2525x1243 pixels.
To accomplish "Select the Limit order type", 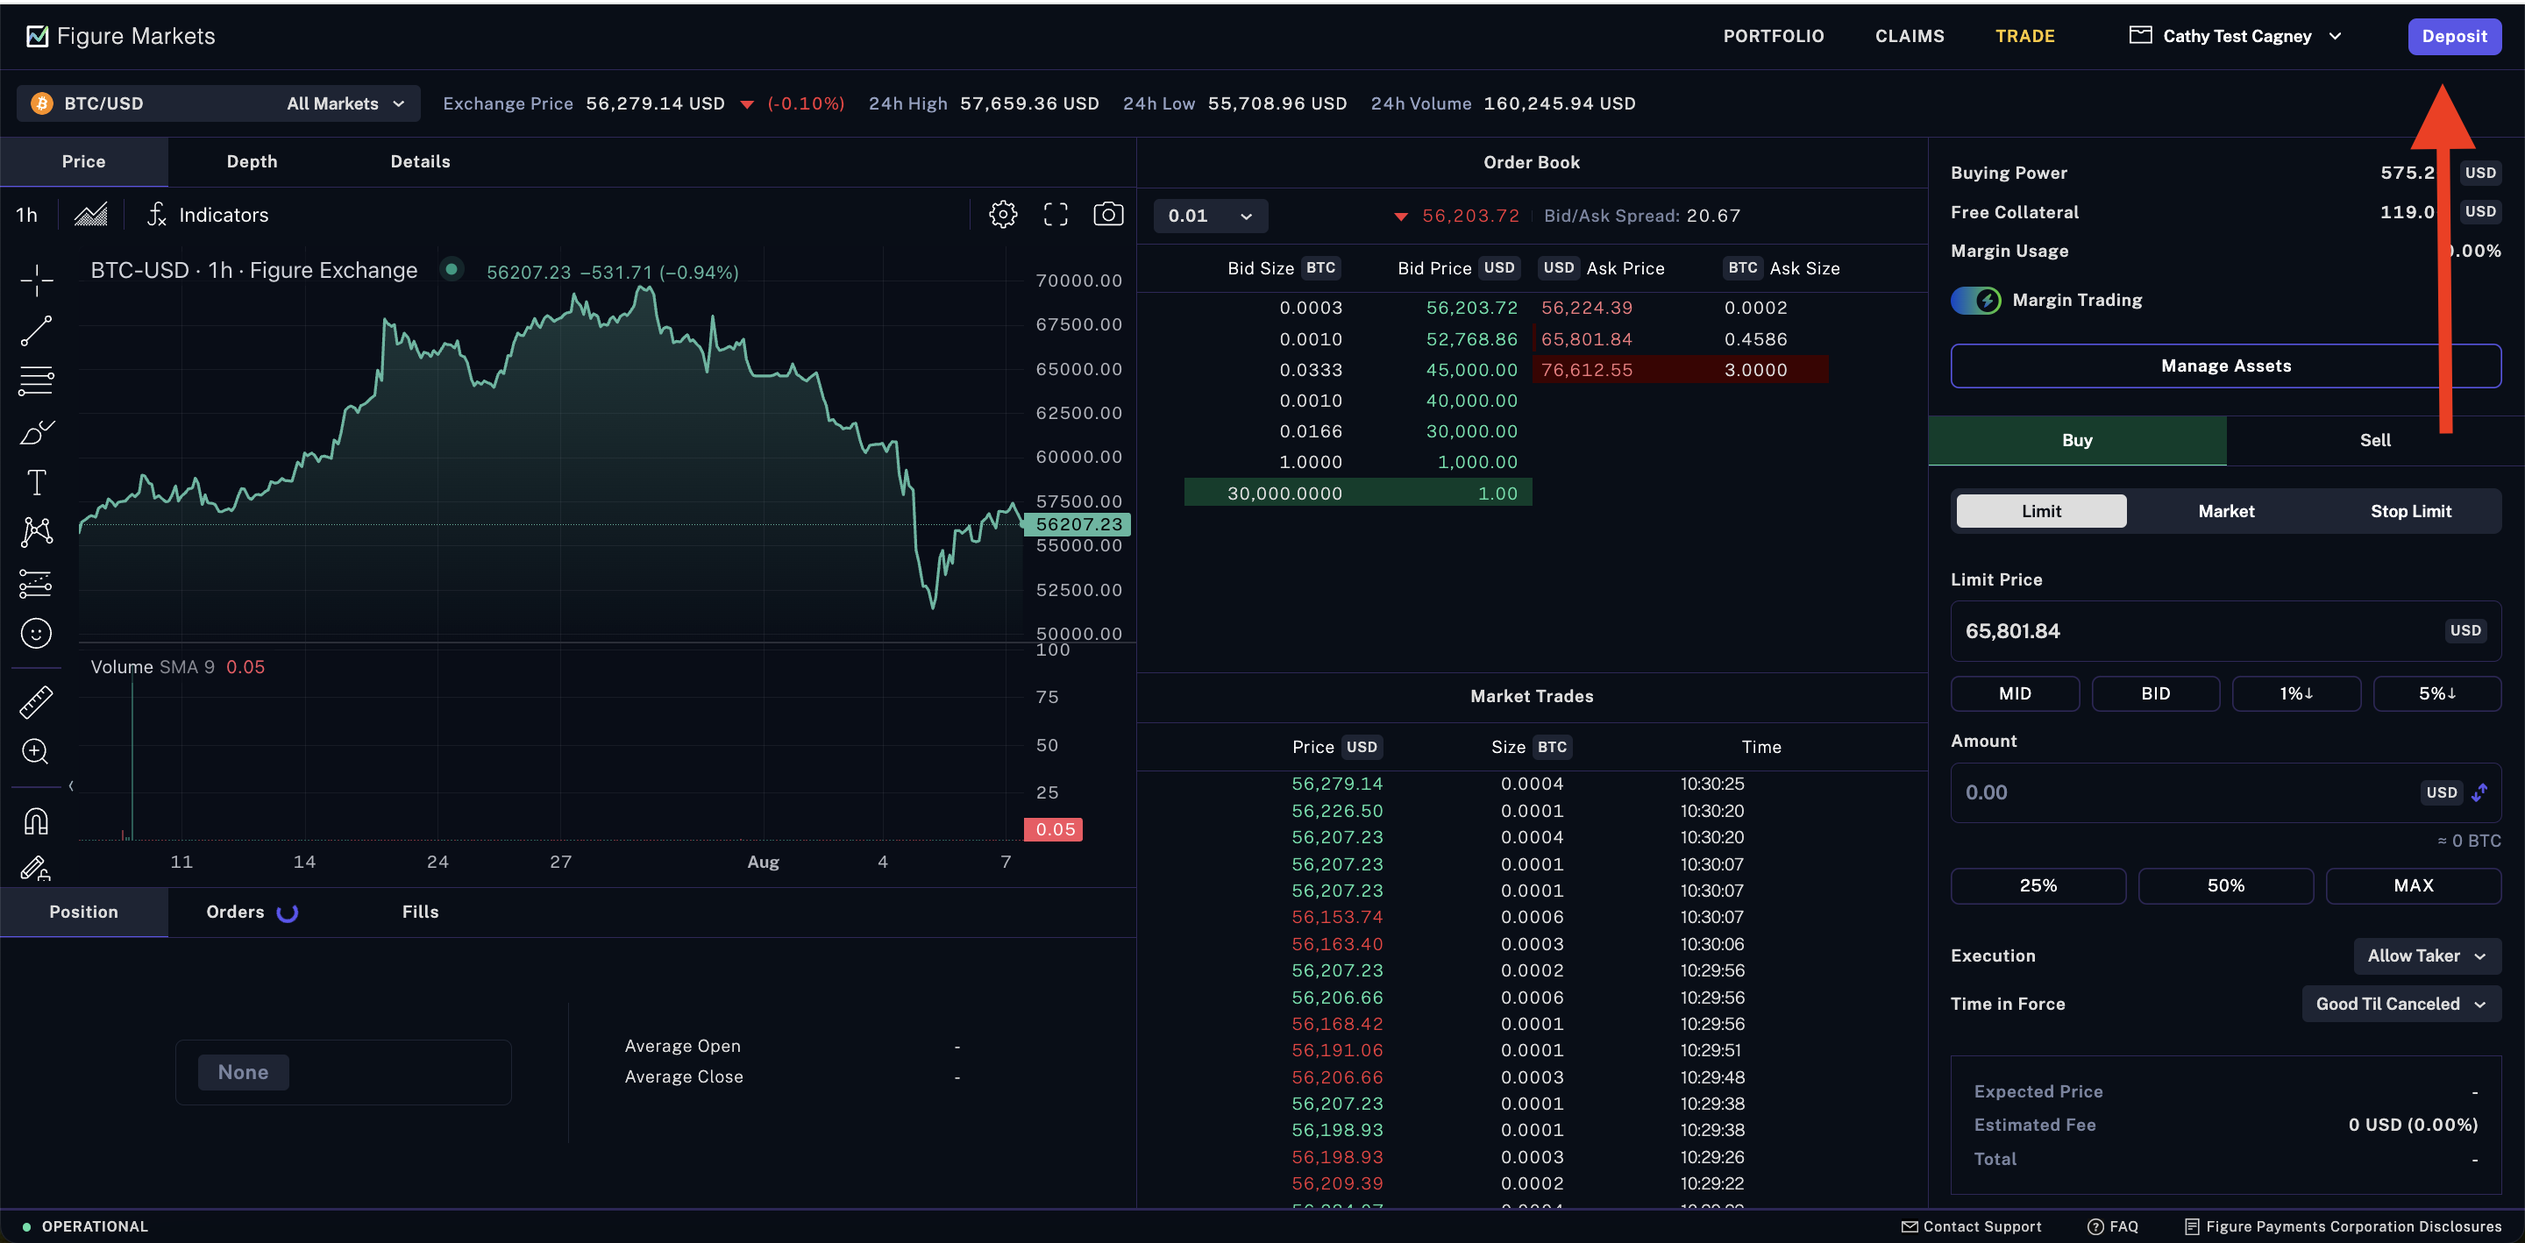I will pyautogui.click(x=2041, y=511).
